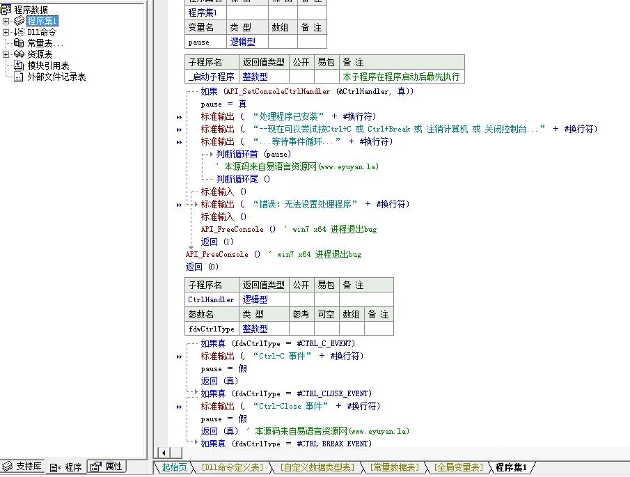
Task: Click the 程序集1 icon in the tree
Action: (x=19, y=20)
